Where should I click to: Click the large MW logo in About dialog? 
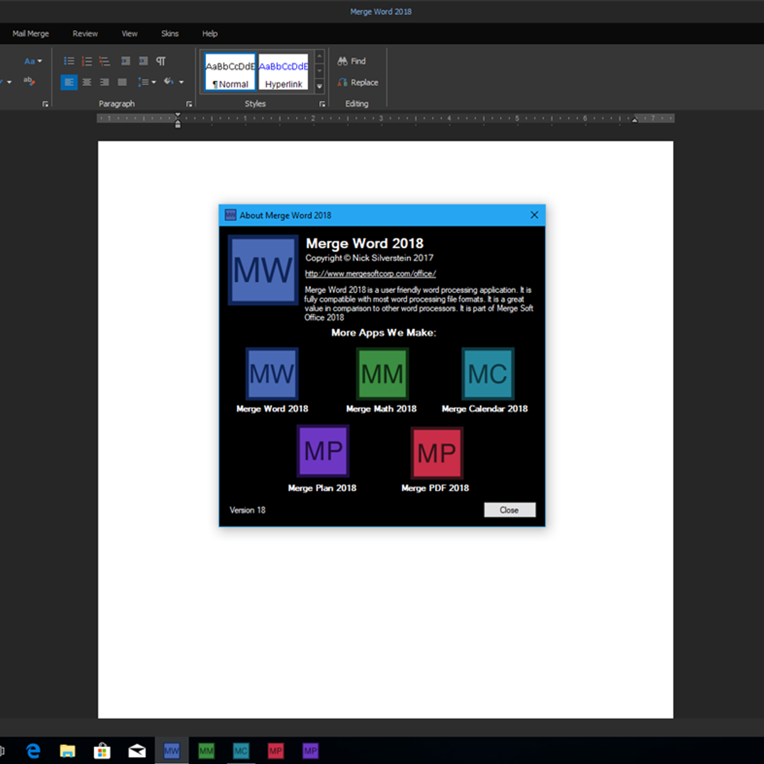click(x=263, y=270)
